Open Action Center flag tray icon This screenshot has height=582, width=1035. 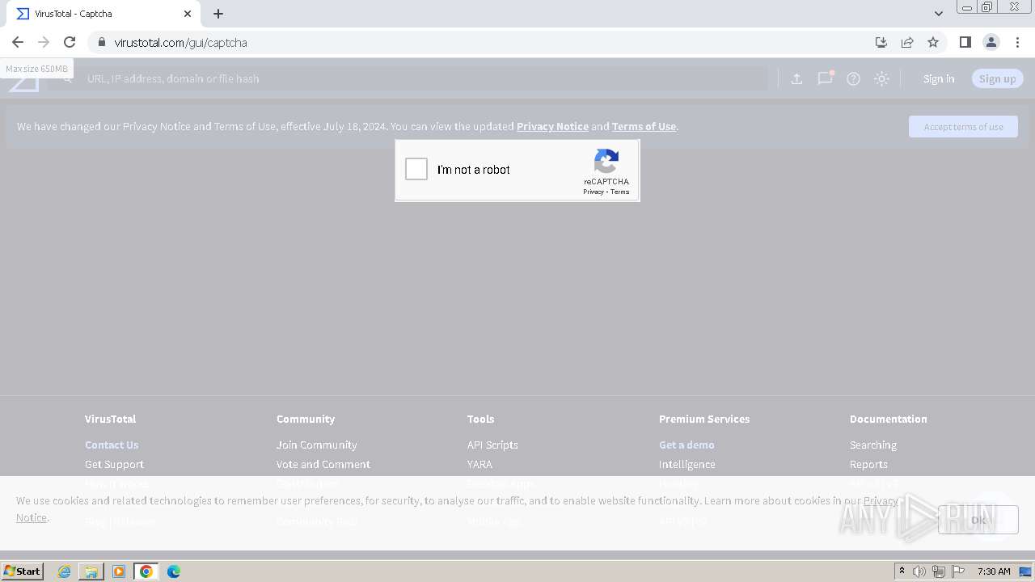(x=957, y=571)
